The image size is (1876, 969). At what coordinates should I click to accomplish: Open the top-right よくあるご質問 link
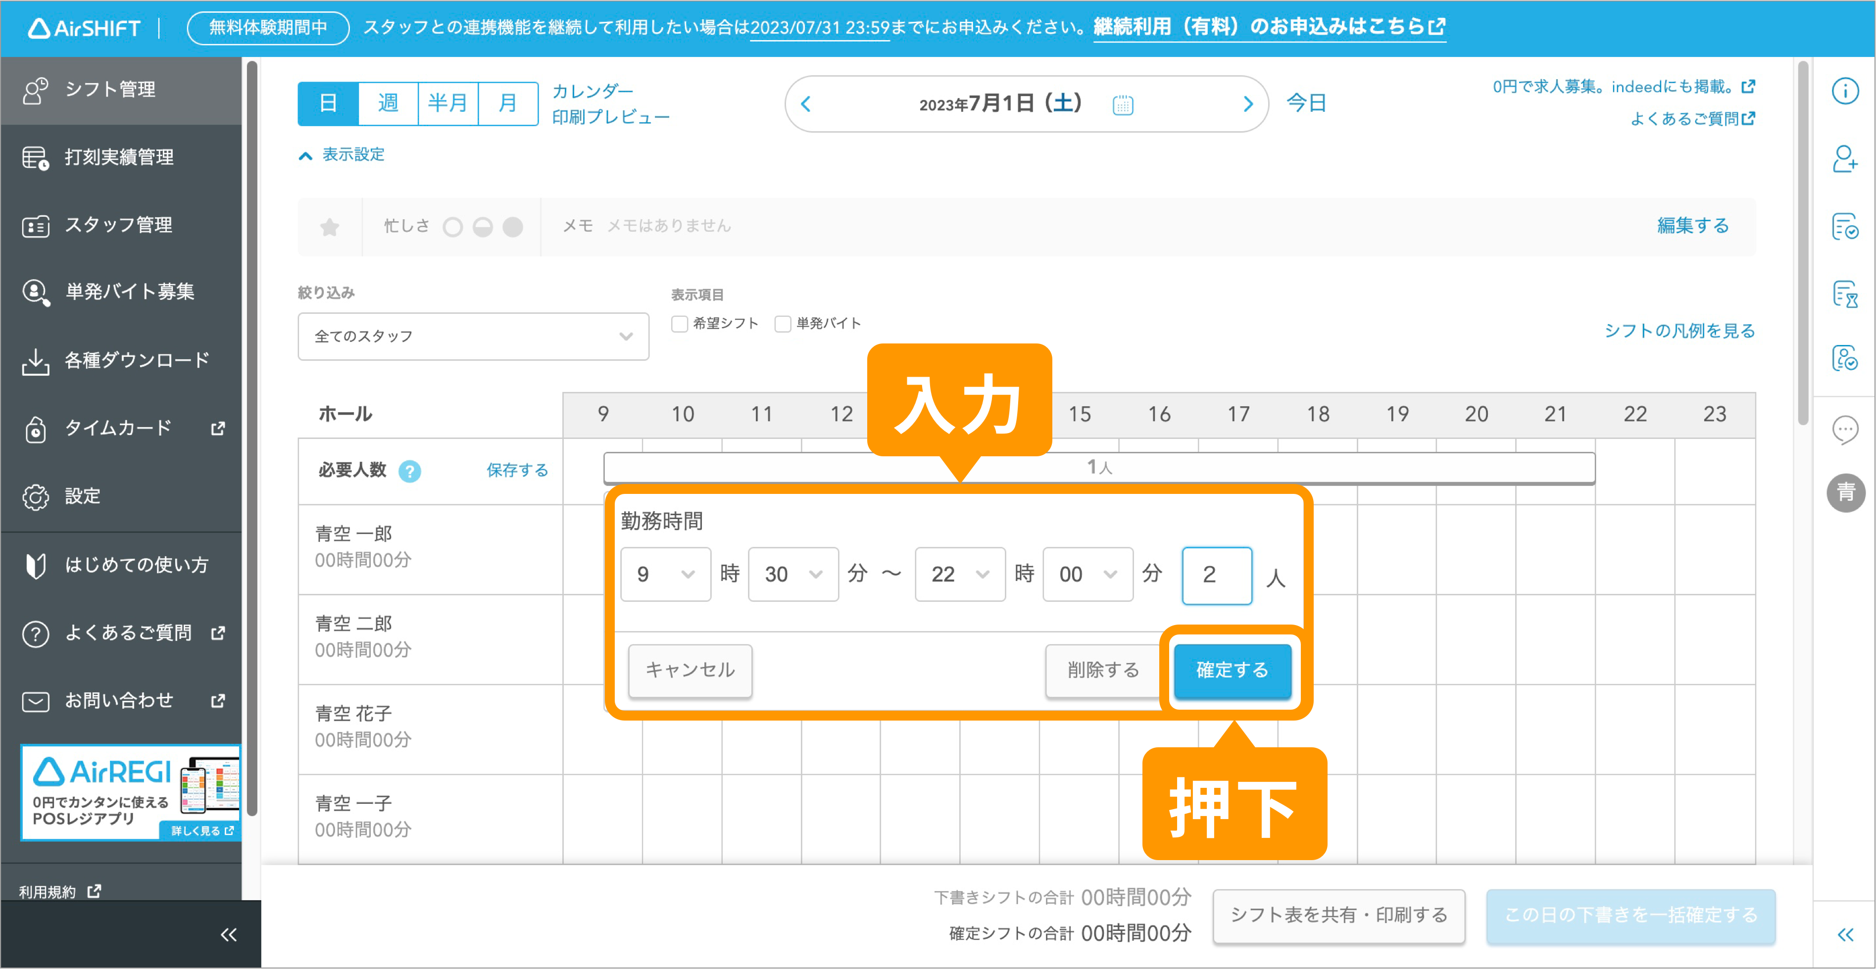coord(1692,119)
